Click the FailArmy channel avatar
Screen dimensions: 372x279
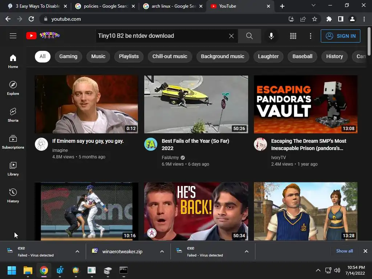click(x=151, y=144)
